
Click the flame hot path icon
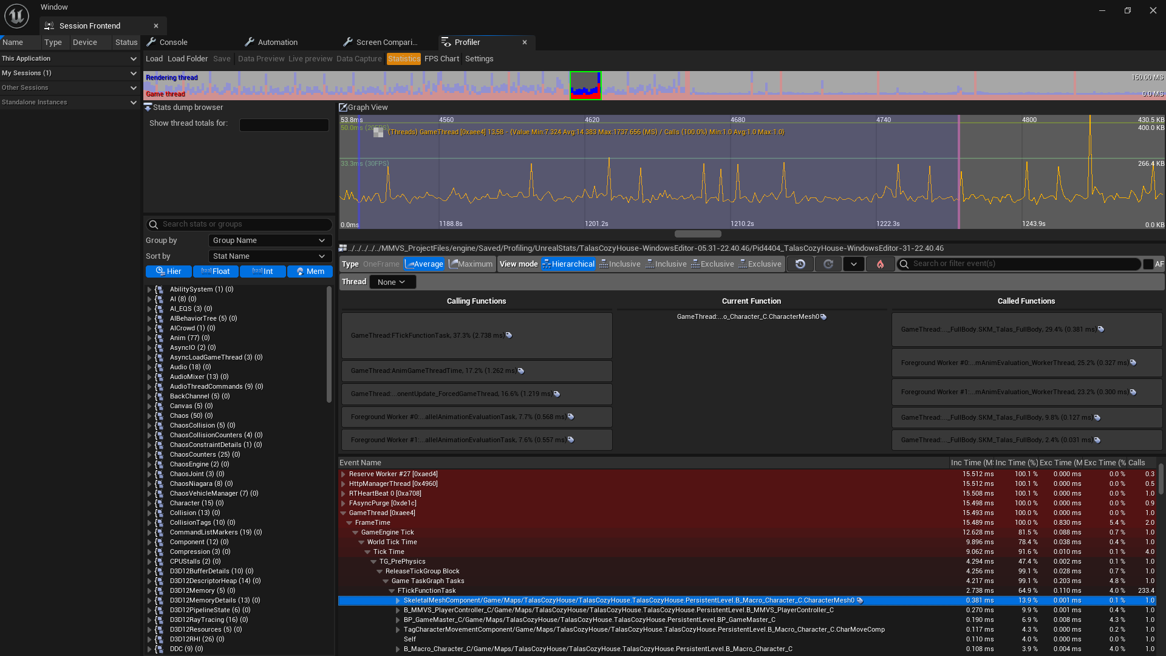coord(880,264)
